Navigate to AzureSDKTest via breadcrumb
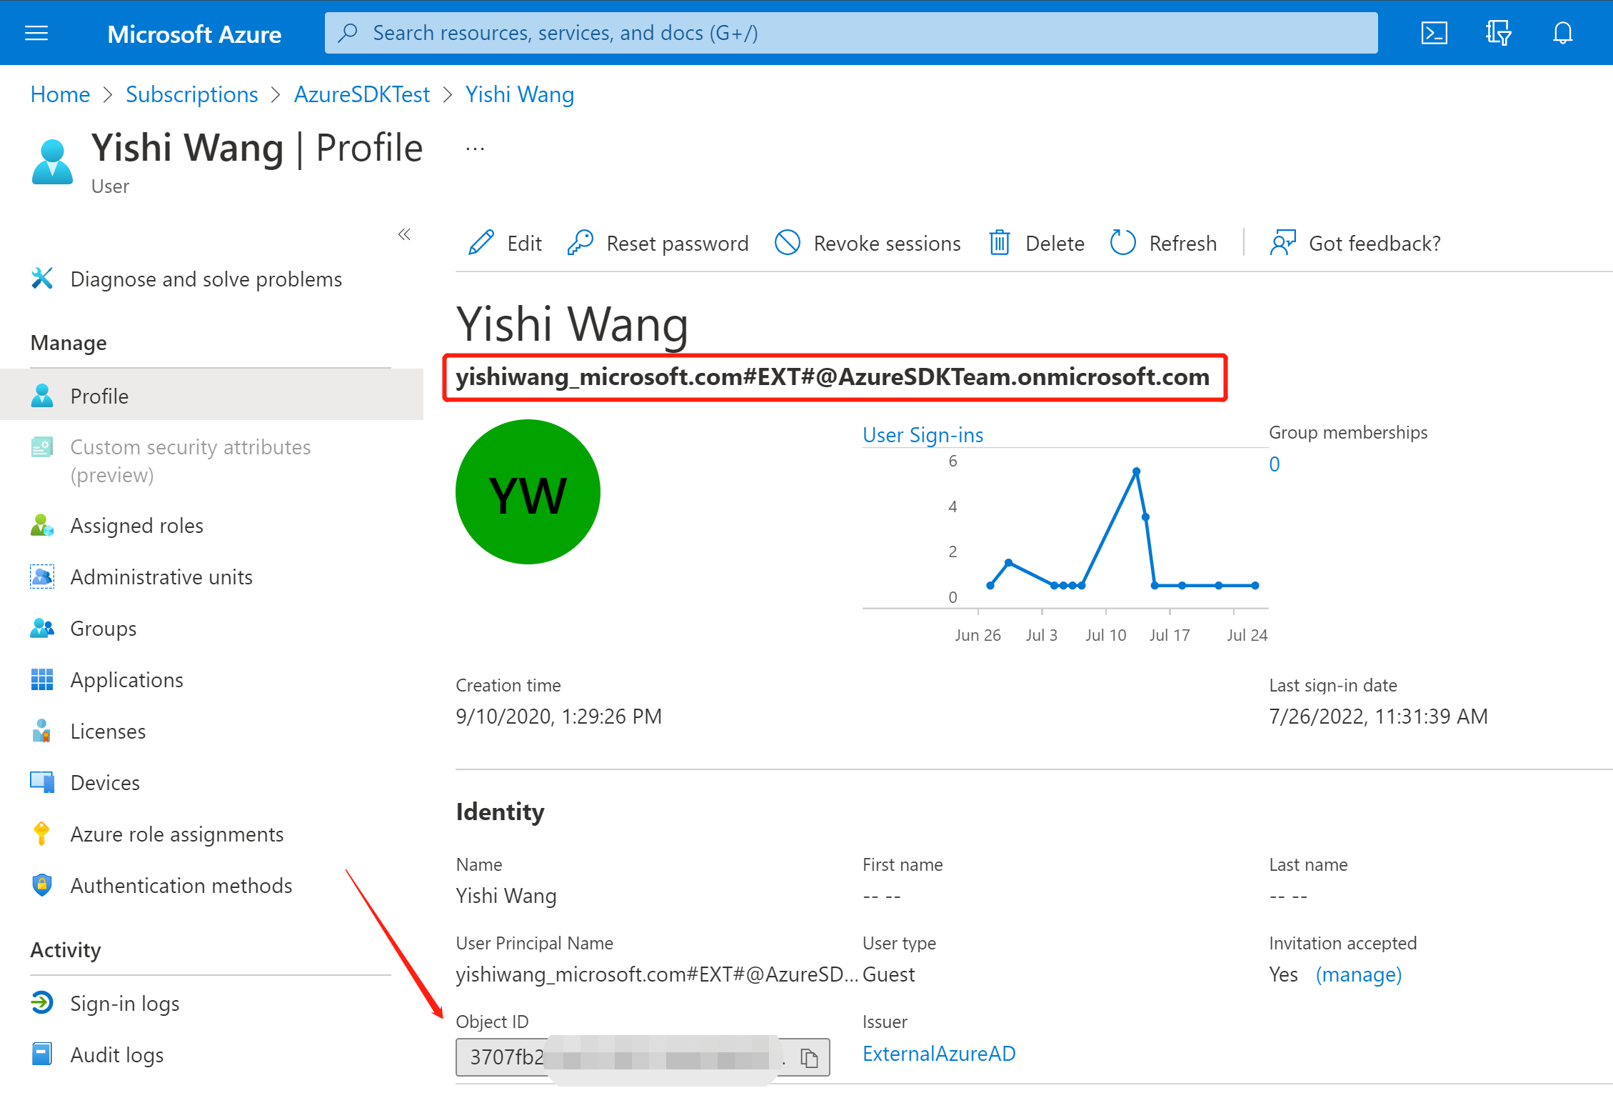 click(x=362, y=94)
